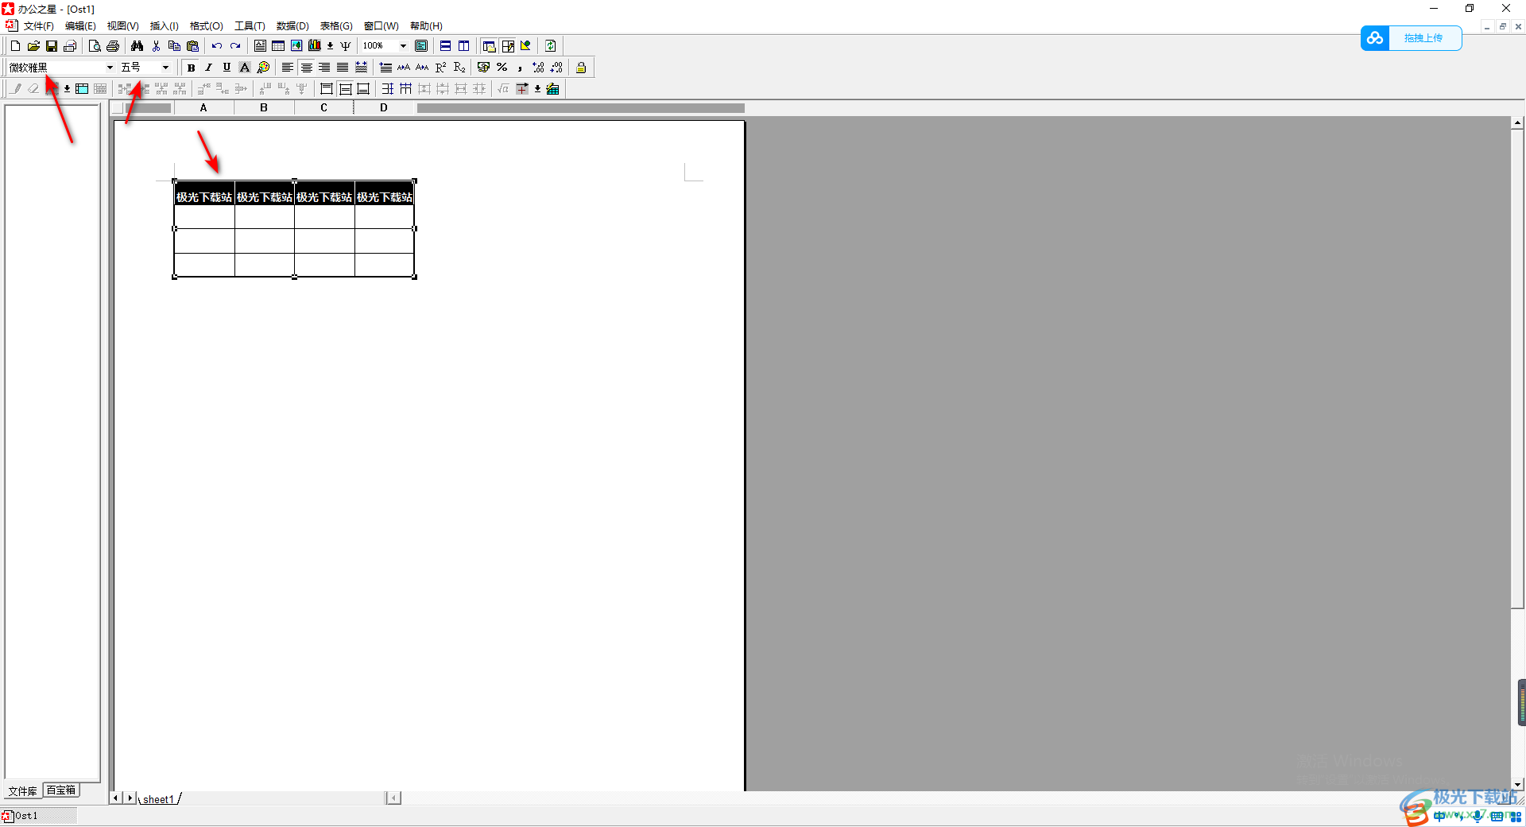This screenshot has height=827, width=1526.
Task: Expand the dropdown arrow before the calculator table icon
Action: coord(537,89)
